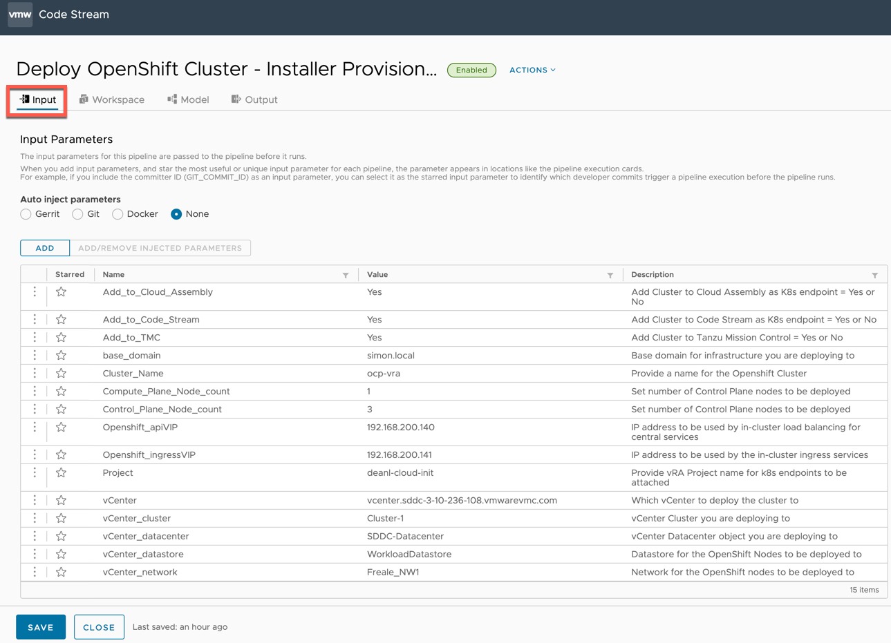Select the value WorkloadDatastore
891x643 pixels.
click(x=409, y=555)
